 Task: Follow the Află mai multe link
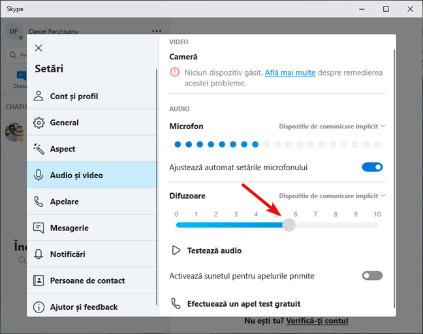(290, 72)
